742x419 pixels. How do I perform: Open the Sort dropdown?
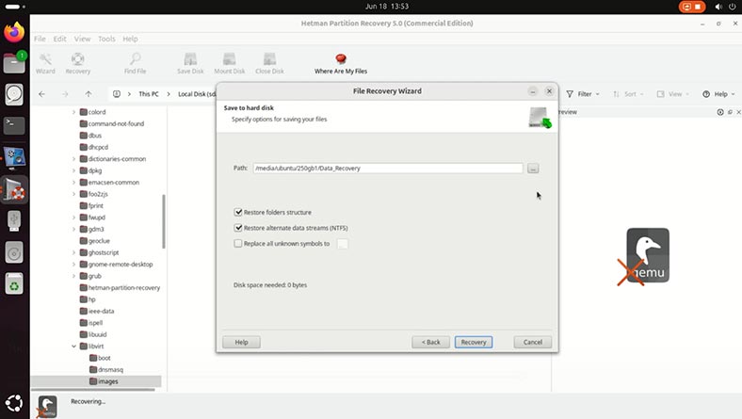point(628,94)
